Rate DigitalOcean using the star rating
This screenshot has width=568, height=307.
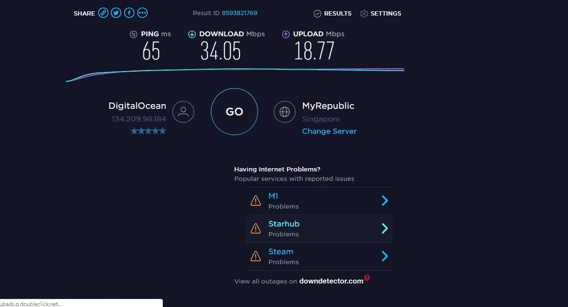148,131
